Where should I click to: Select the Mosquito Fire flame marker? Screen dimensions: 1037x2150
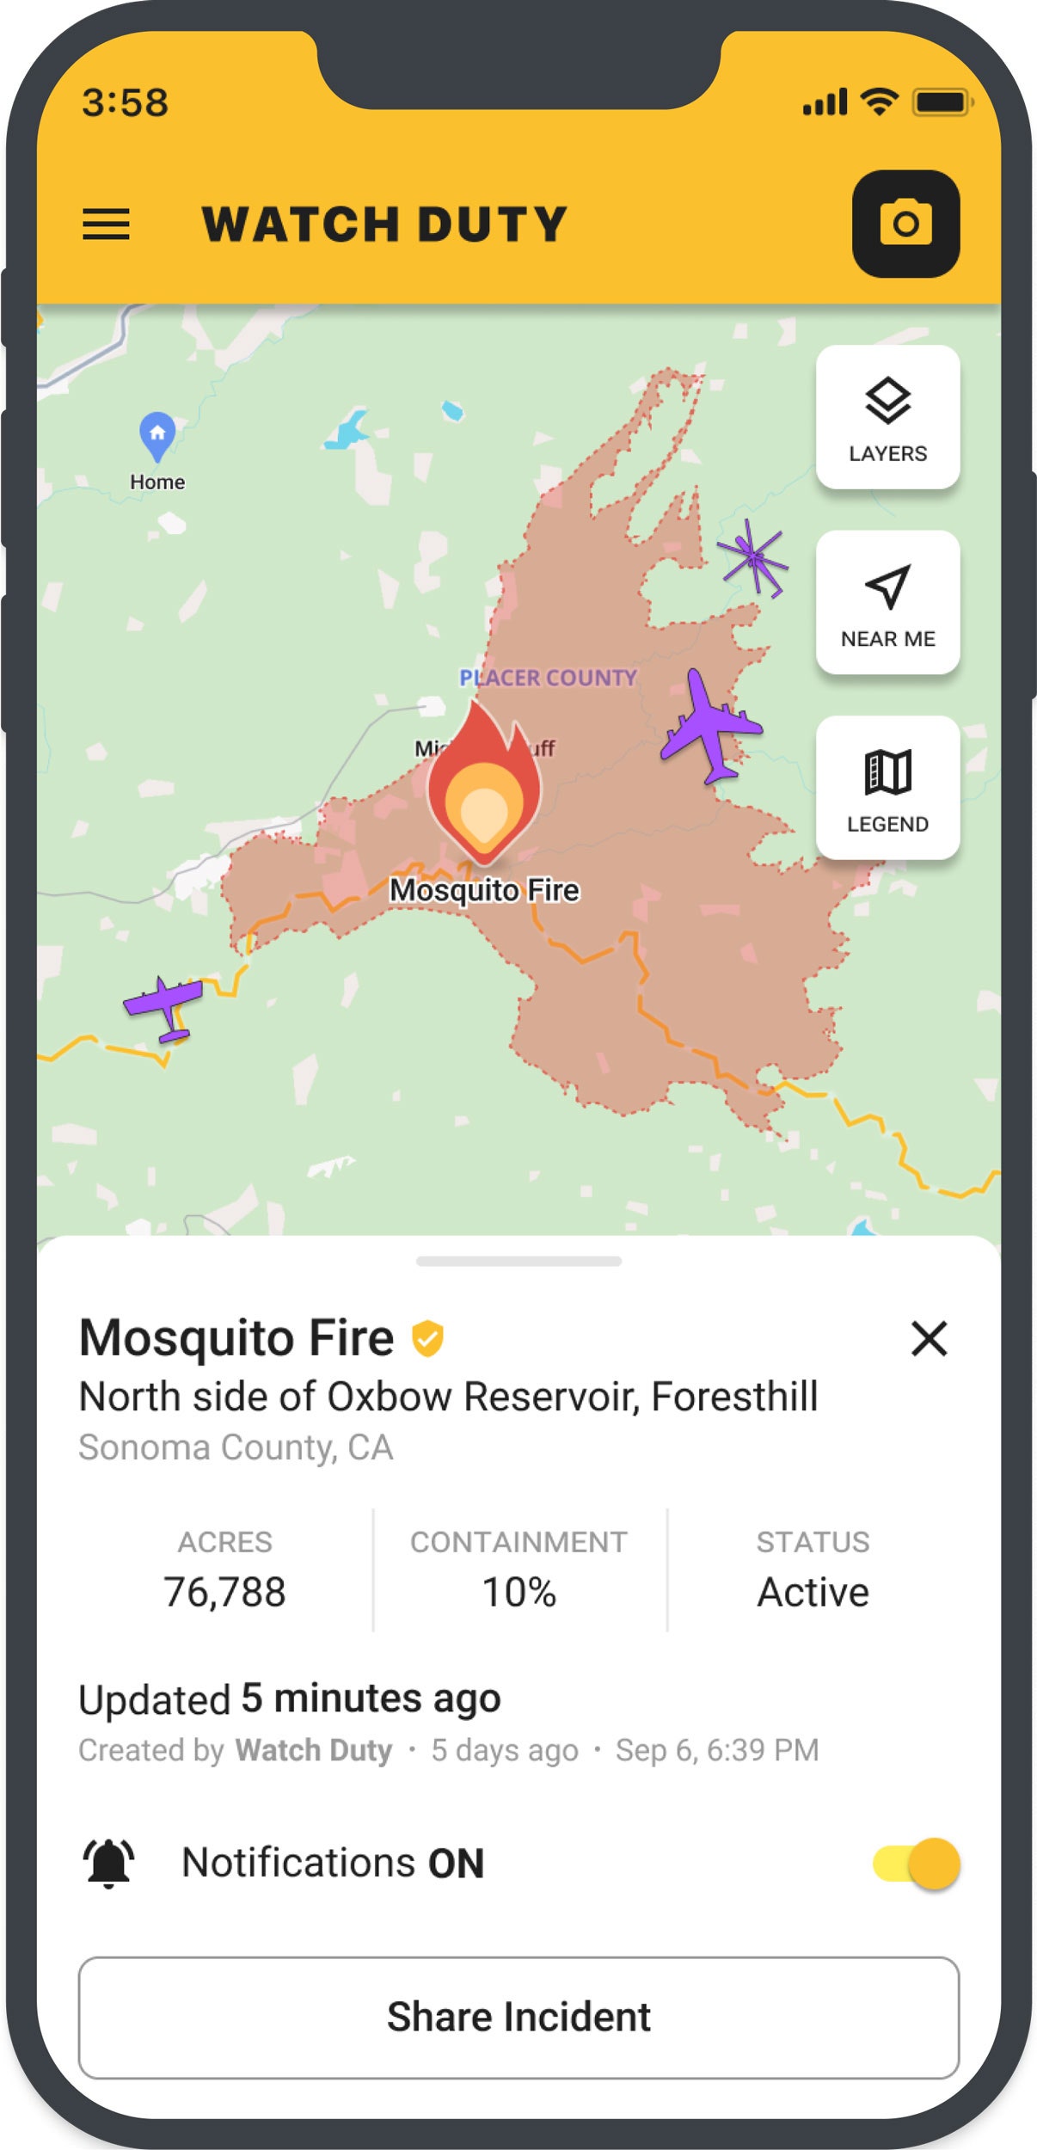pyautogui.click(x=484, y=783)
